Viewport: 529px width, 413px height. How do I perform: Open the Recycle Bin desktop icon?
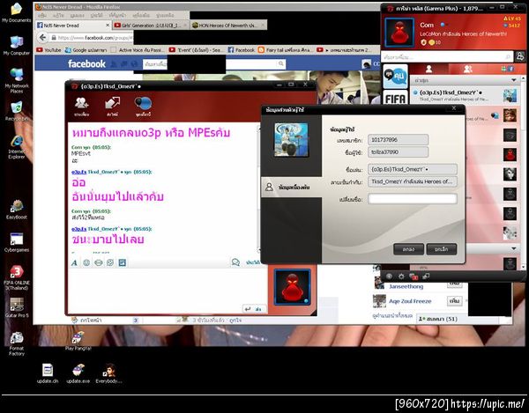click(x=16, y=111)
